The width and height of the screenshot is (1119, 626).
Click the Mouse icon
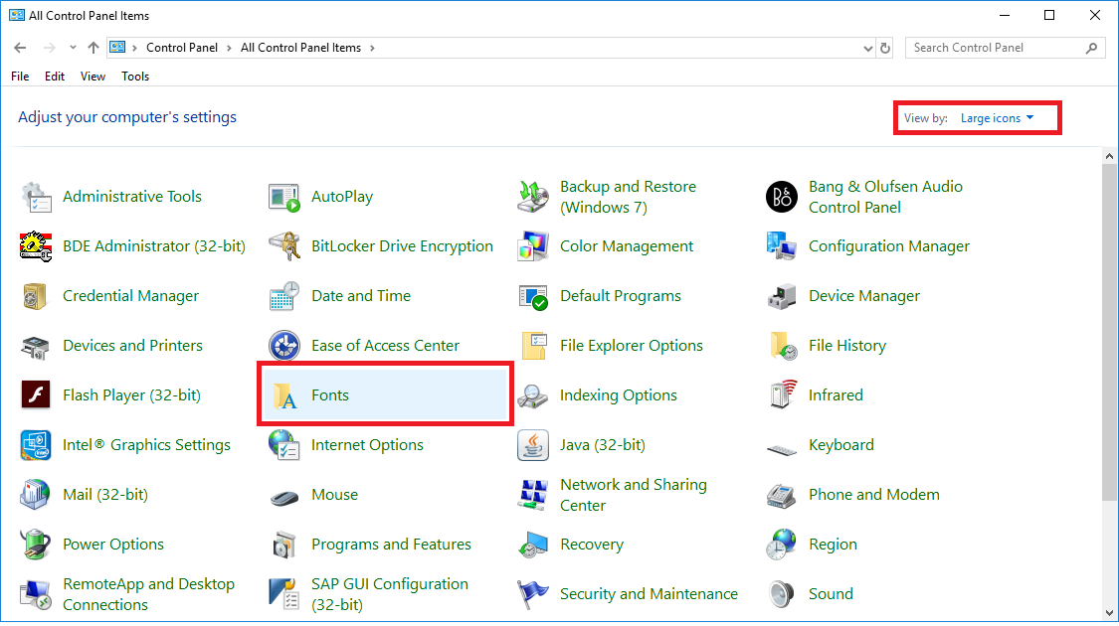point(284,497)
